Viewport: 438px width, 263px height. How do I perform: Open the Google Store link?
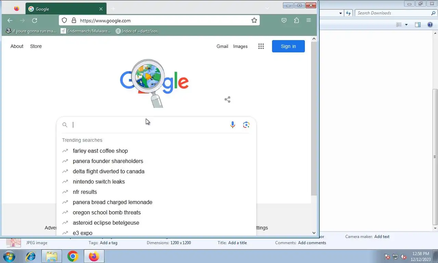36,46
